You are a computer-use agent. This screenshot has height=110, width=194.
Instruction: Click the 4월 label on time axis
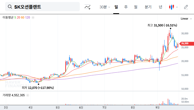[x=30, y=107]
